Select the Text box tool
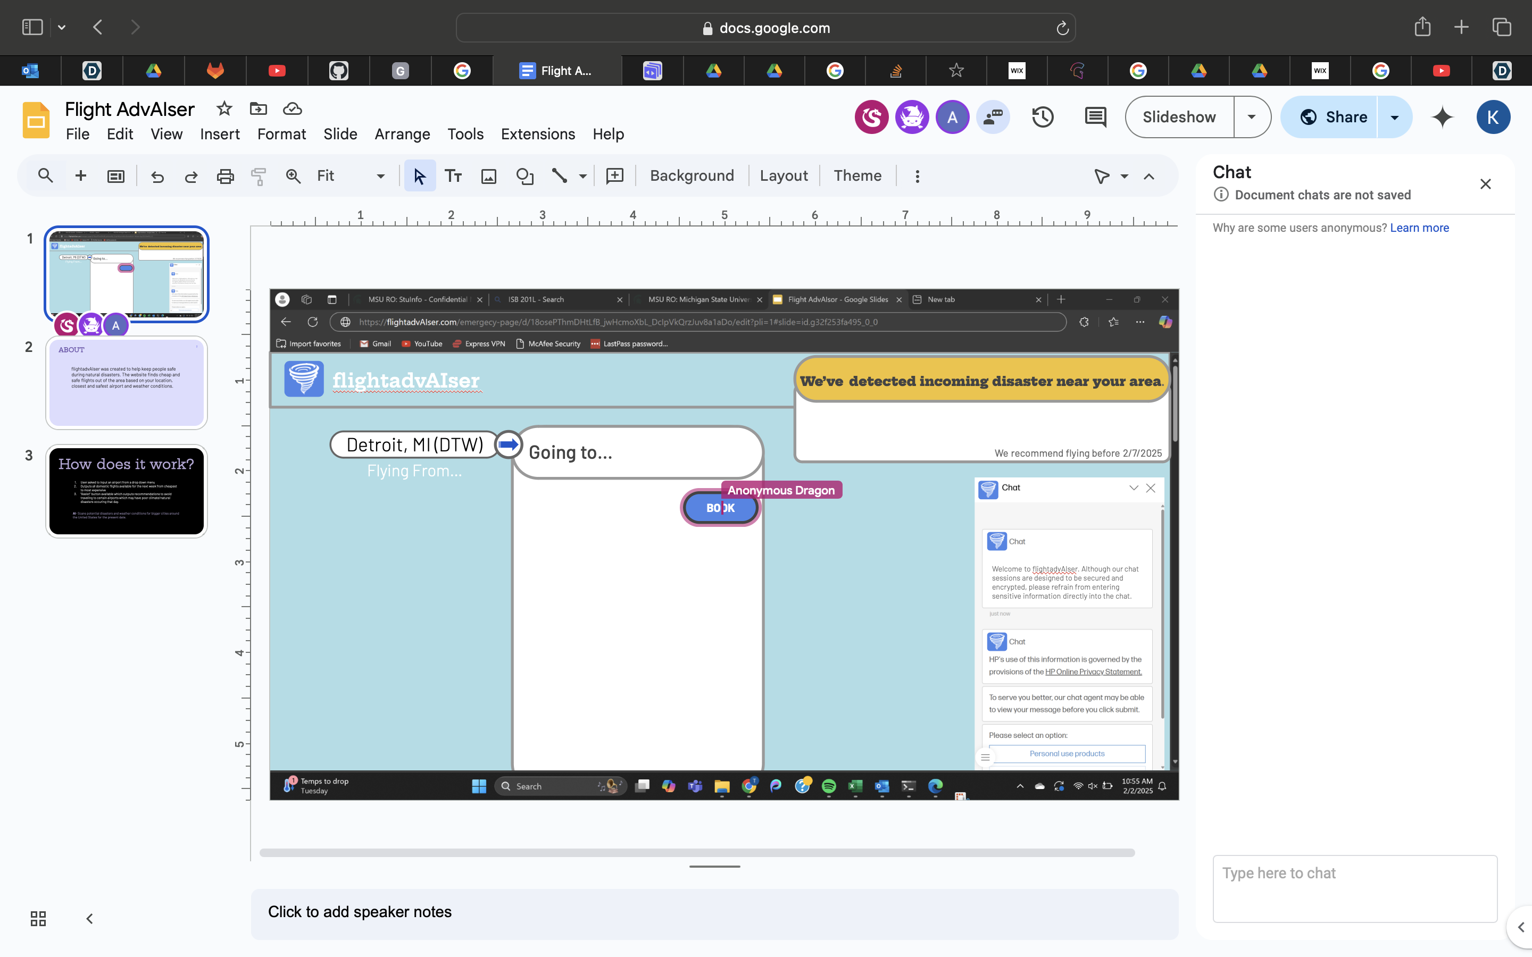1532x957 pixels. [x=453, y=176]
